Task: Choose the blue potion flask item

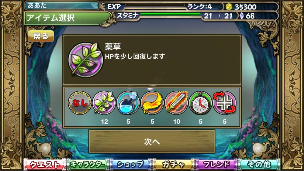Action: click(x=128, y=103)
